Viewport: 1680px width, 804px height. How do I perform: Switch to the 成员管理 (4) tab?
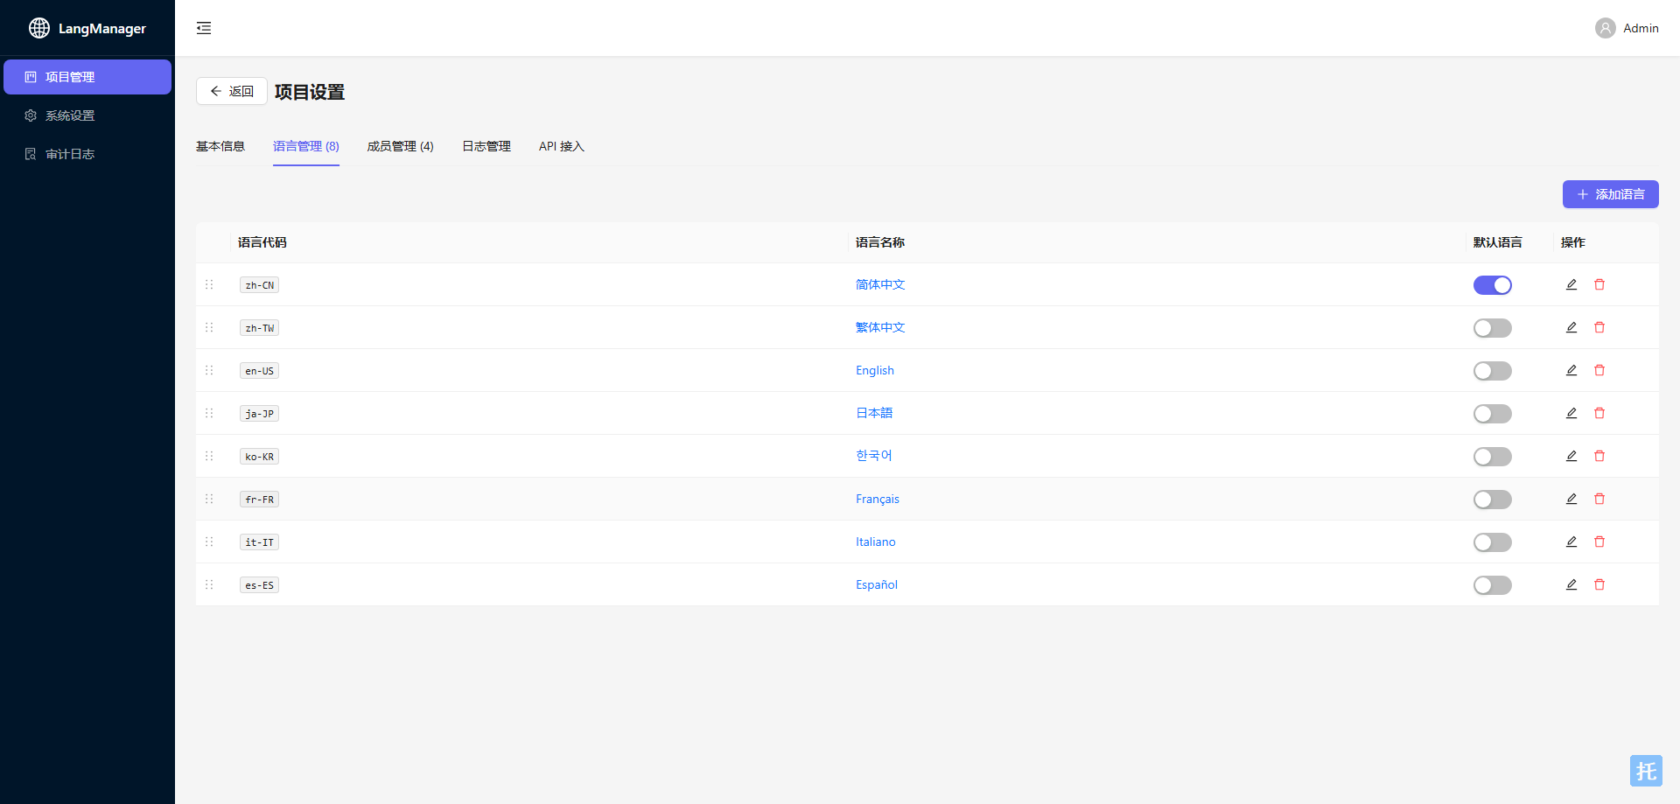pos(401,146)
